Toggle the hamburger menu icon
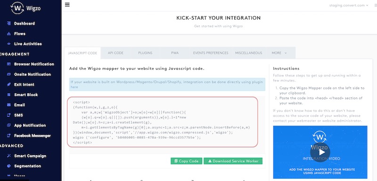377x181 pixels. (x=67, y=5)
